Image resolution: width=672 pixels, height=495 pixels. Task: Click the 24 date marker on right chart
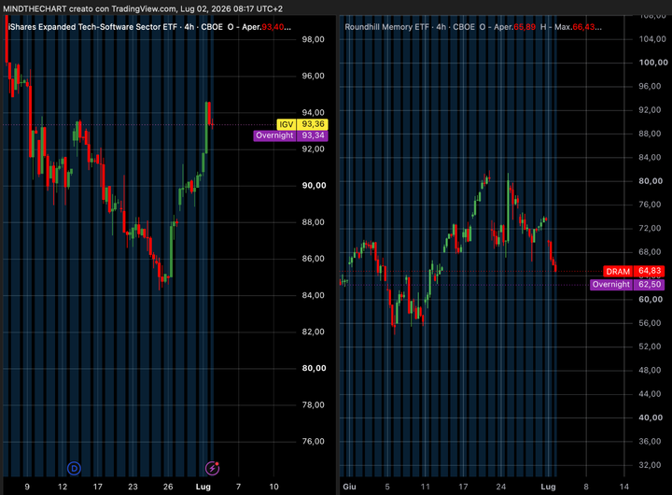pyautogui.click(x=501, y=487)
